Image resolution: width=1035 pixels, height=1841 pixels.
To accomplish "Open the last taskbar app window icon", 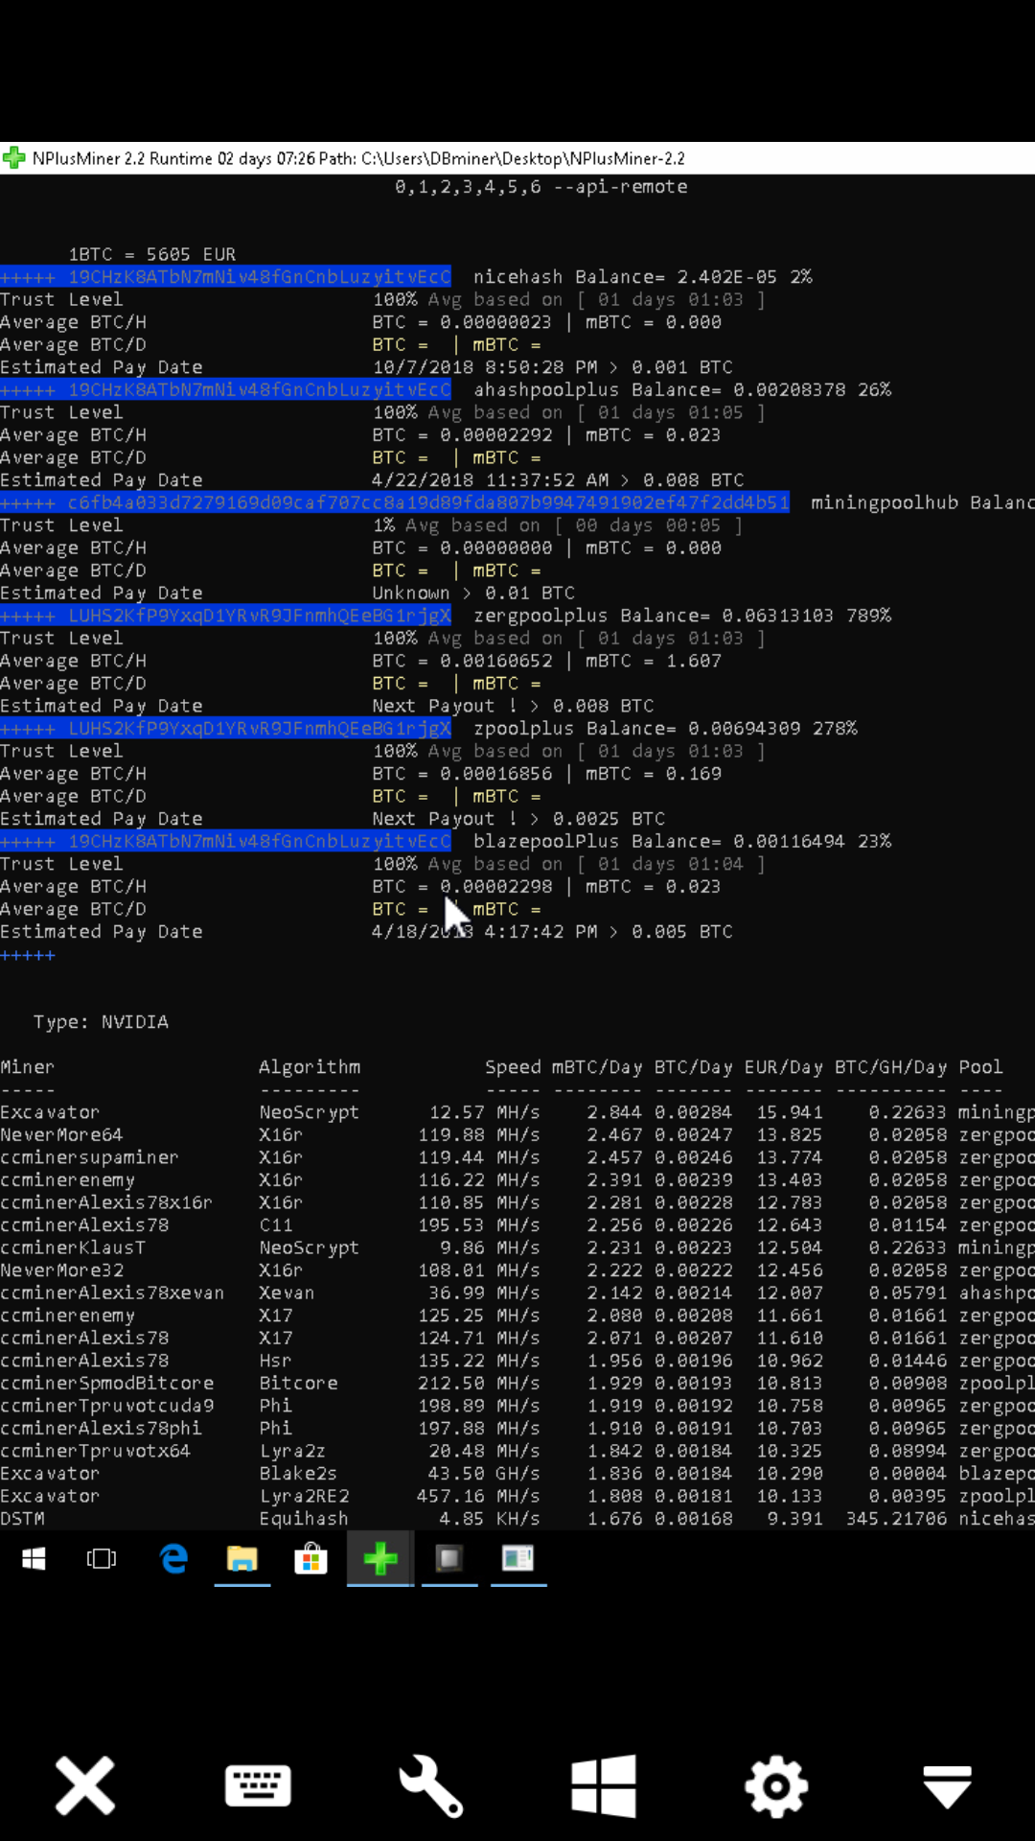I will (518, 1559).
